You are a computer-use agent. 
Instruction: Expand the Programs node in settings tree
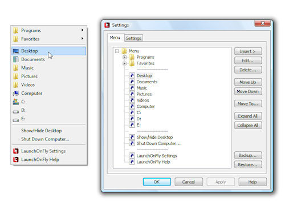coord(125,57)
